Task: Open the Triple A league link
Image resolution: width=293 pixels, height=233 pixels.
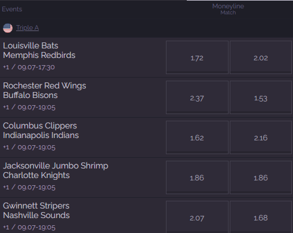Action: [x=27, y=27]
